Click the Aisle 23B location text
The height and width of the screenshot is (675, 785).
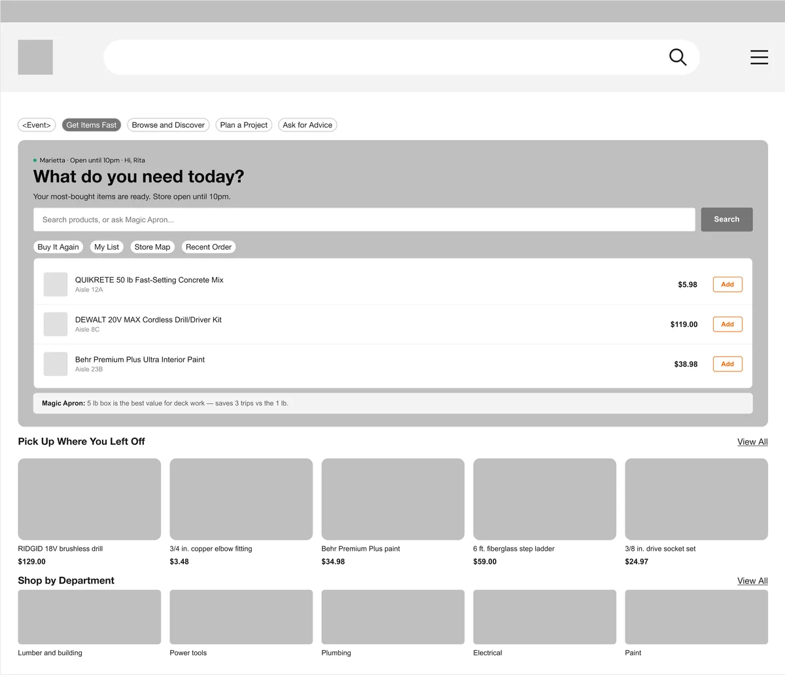coord(89,370)
